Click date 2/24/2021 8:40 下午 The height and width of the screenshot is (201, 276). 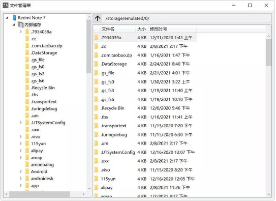pos(170,64)
